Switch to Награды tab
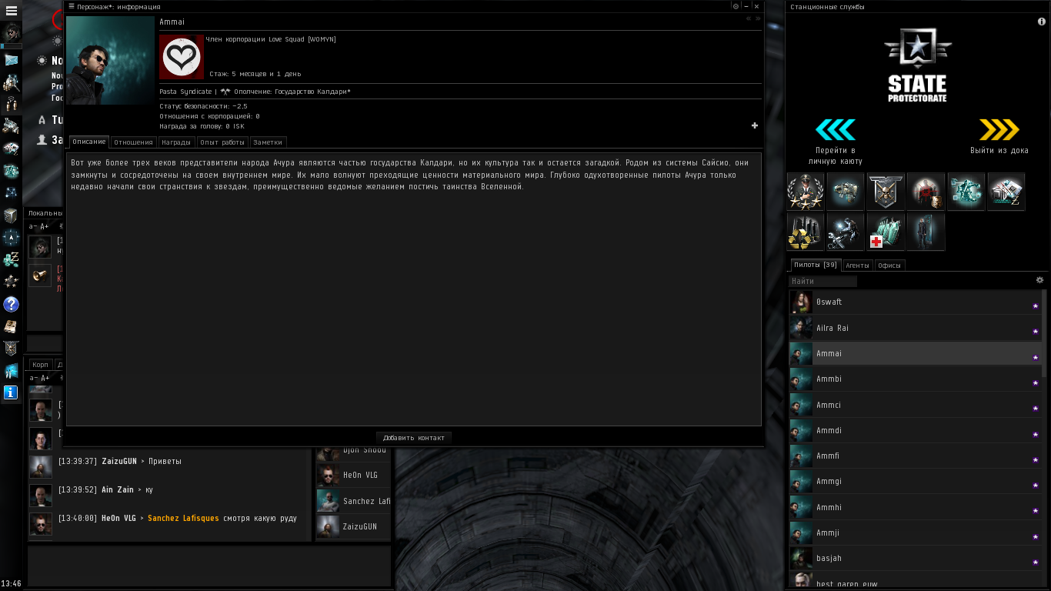Image resolution: width=1051 pixels, height=591 pixels. (176, 142)
